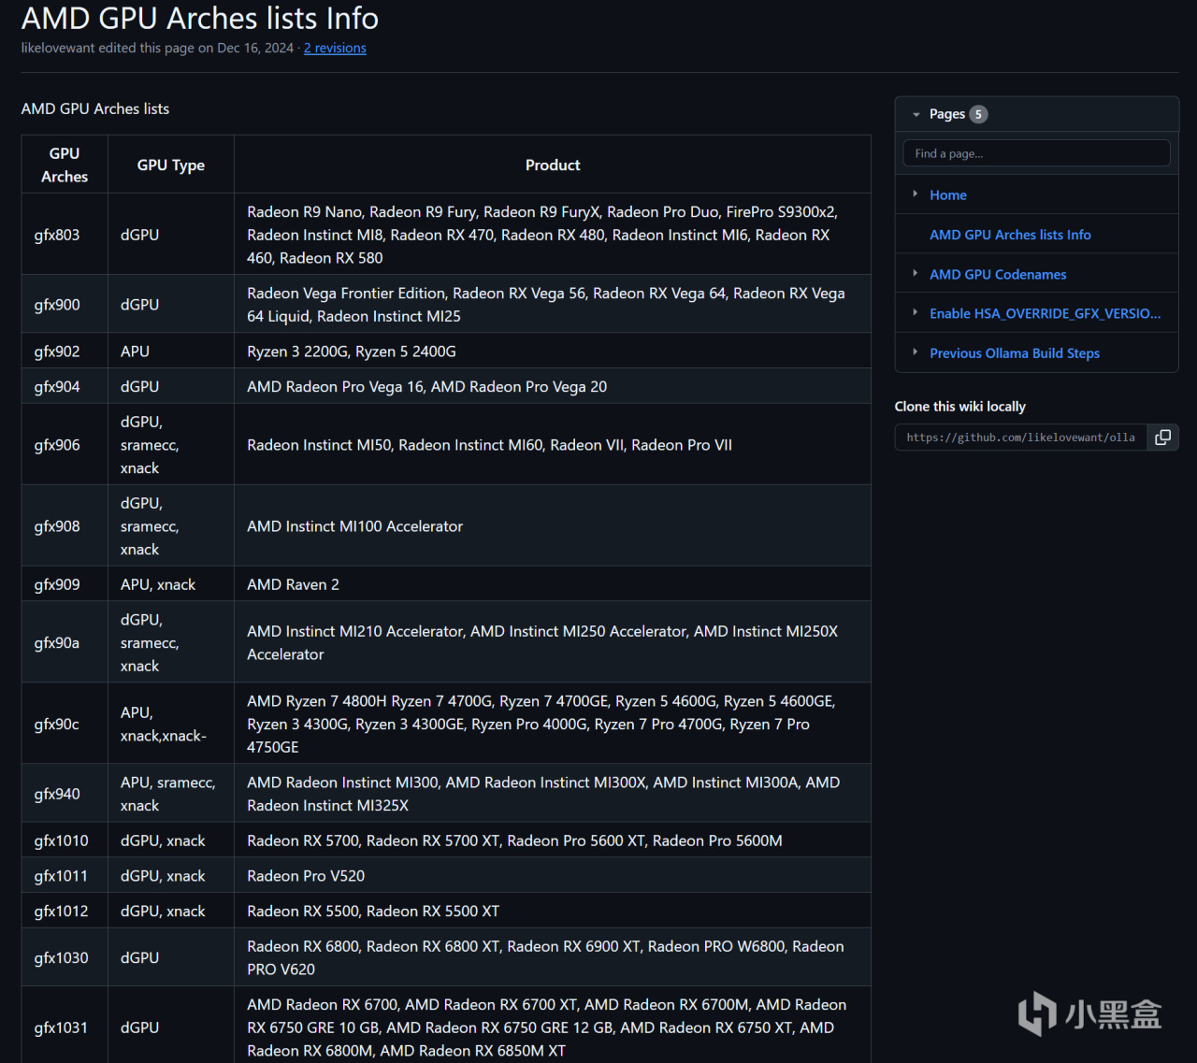Click the GPU Arches column header
Viewport: 1197px width, 1063px height.
[65, 165]
